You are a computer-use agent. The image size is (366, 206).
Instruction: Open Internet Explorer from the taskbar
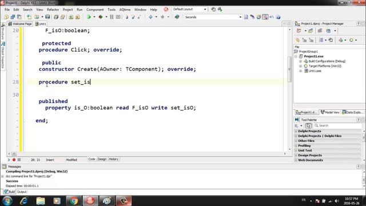[x=24, y=201]
